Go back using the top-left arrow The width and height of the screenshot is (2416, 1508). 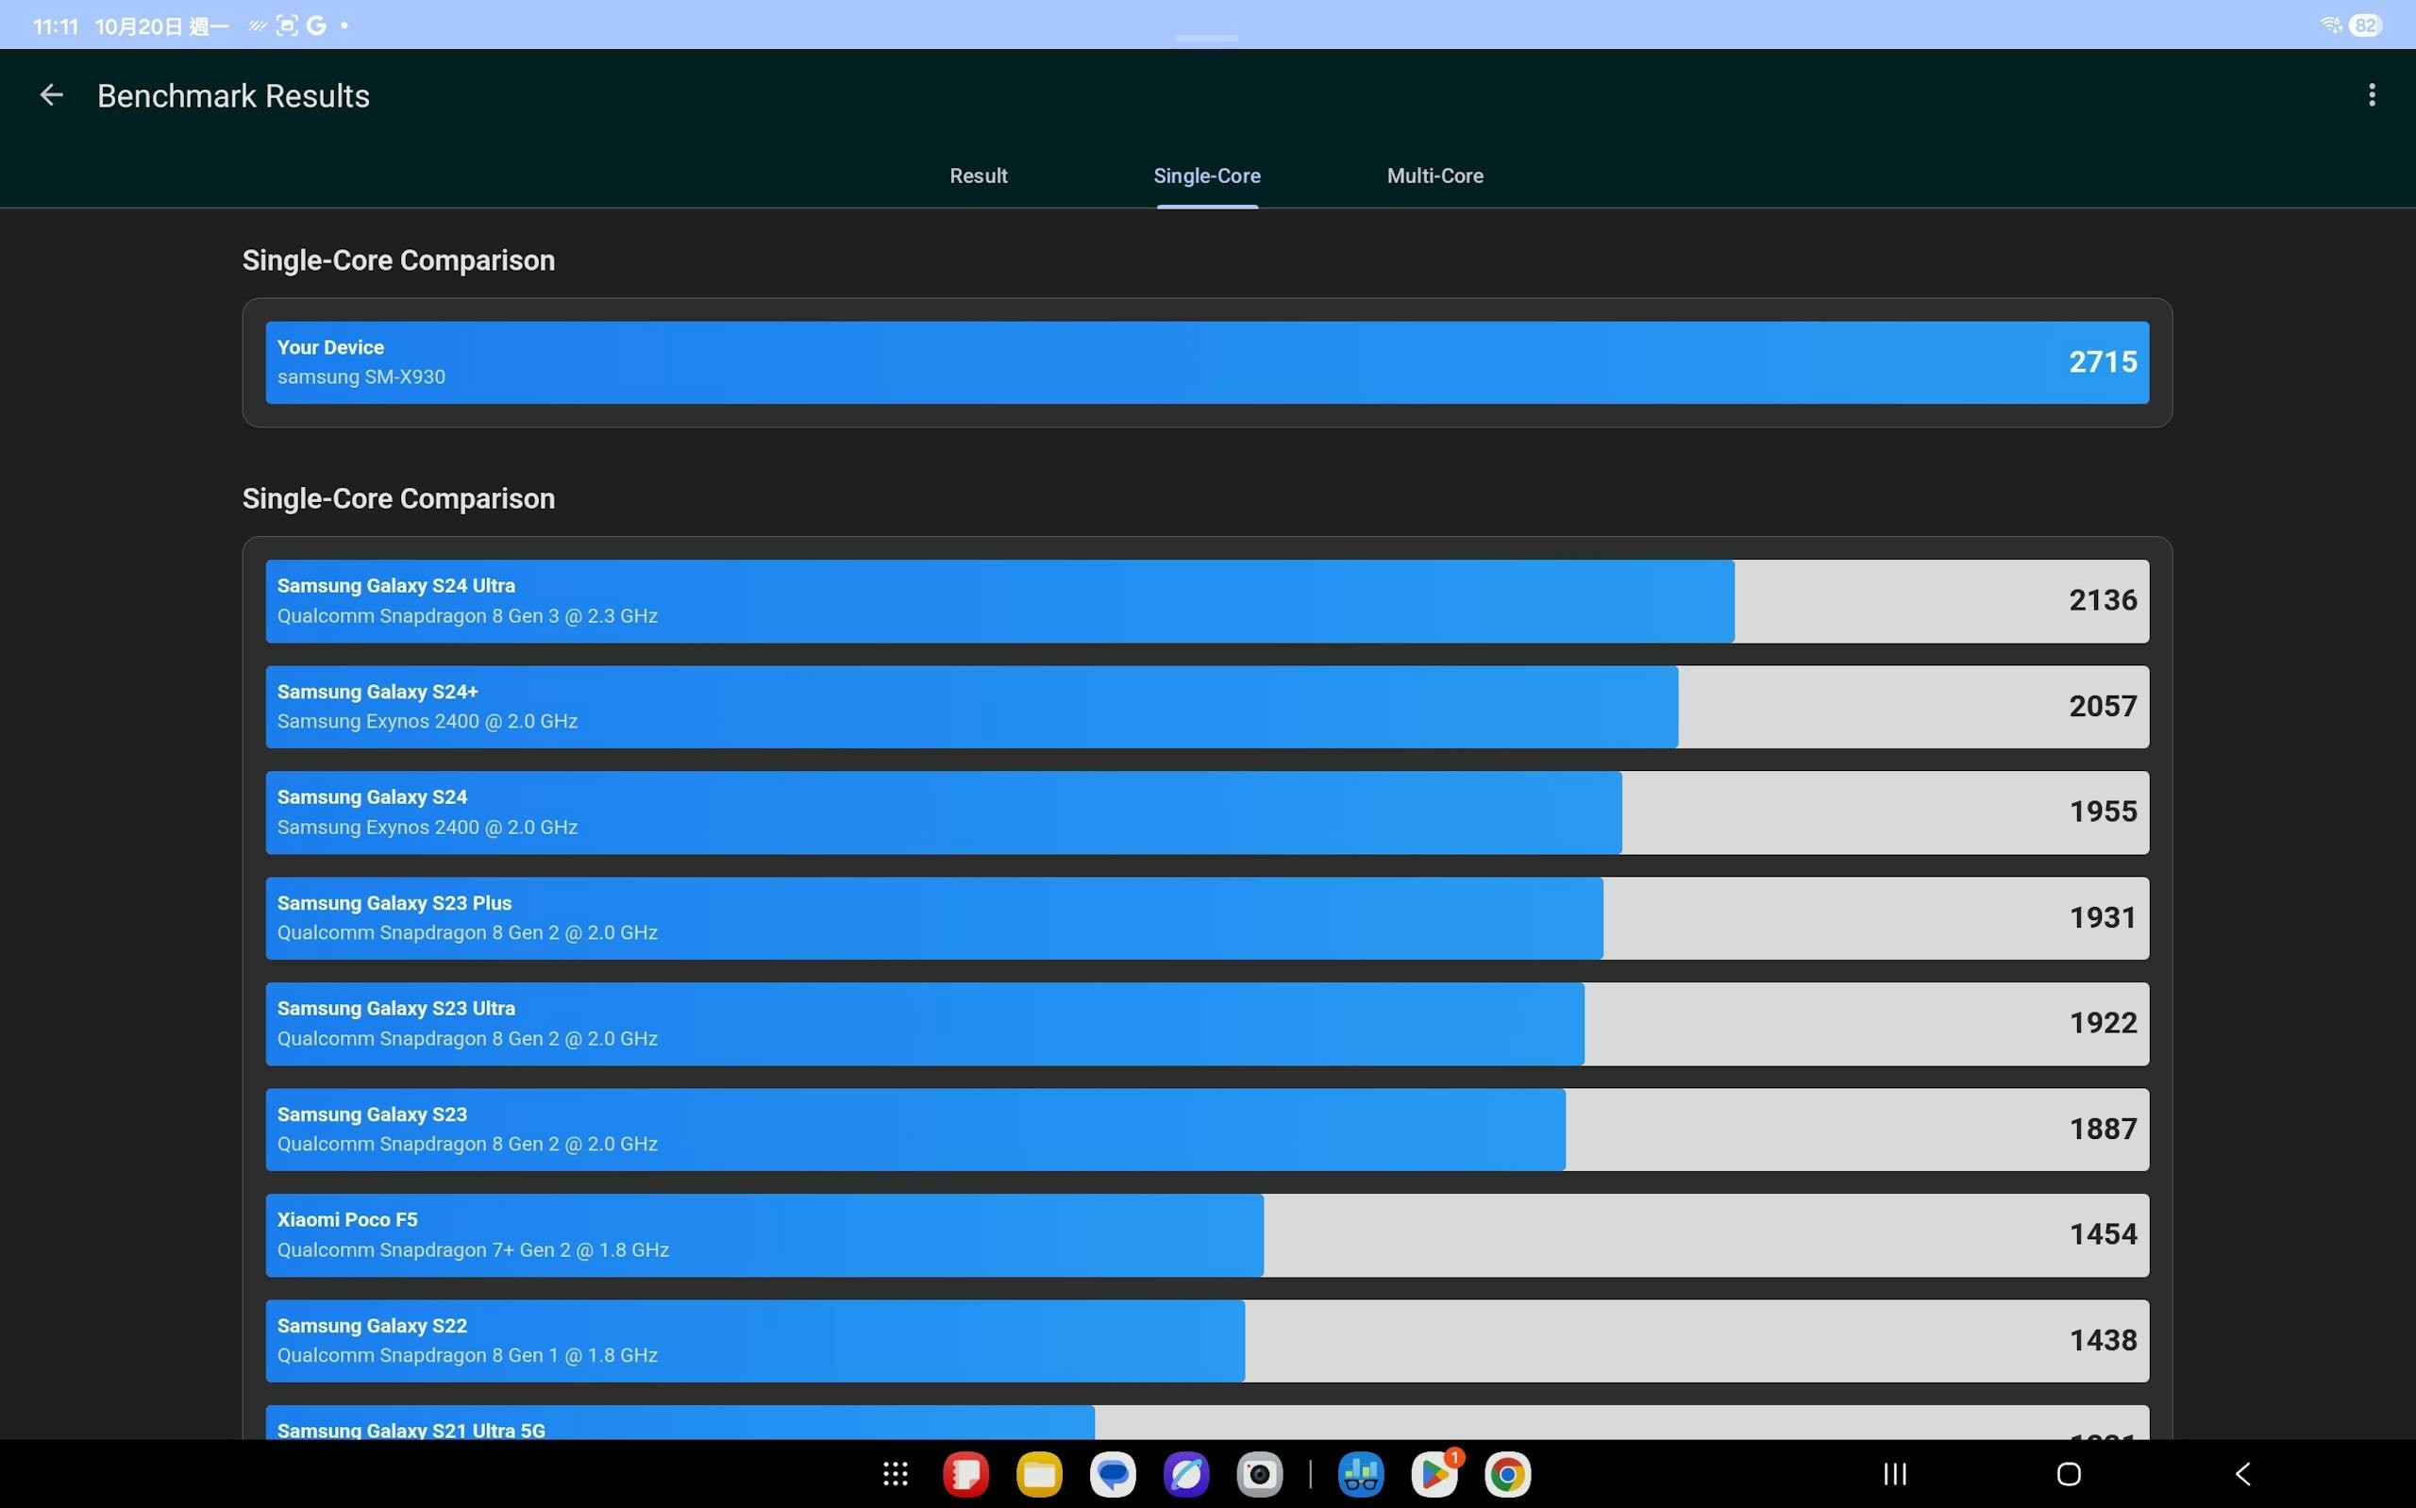click(x=51, y=95)
